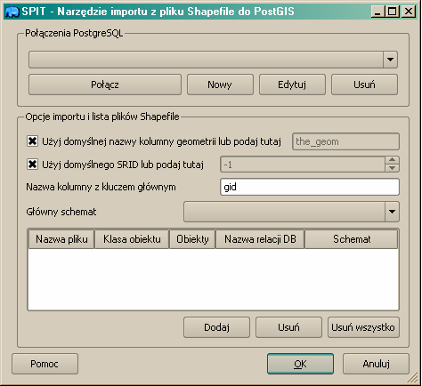422x386 pixels.
Task: Click the primary key column field gid
Action: (x=310, y=187)
